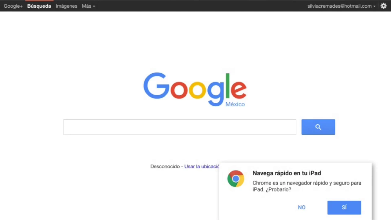The width and height of the screenshot is (391, 220).
Task: Click the 'Navega rápido en tu iPad' heading
Action: pos(287,173)
